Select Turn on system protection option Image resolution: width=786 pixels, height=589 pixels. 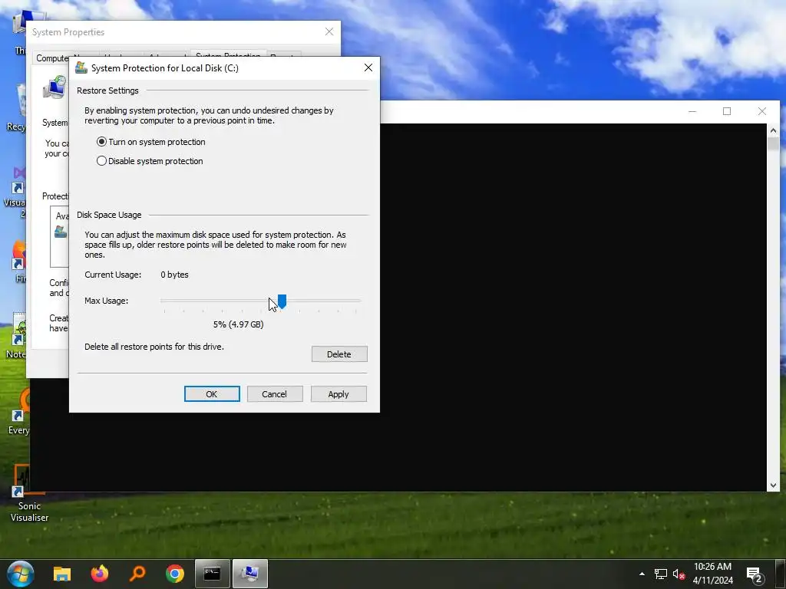(x=151, y=142)
